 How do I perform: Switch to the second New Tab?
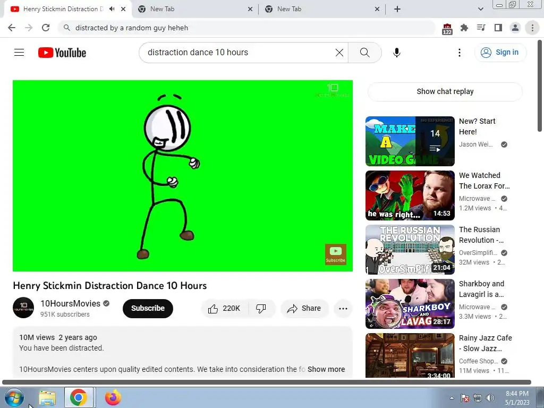point(321,9)
